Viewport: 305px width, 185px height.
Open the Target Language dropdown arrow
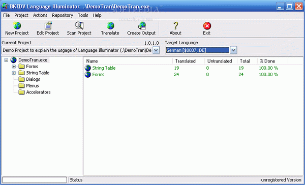(x=233, y=51)
